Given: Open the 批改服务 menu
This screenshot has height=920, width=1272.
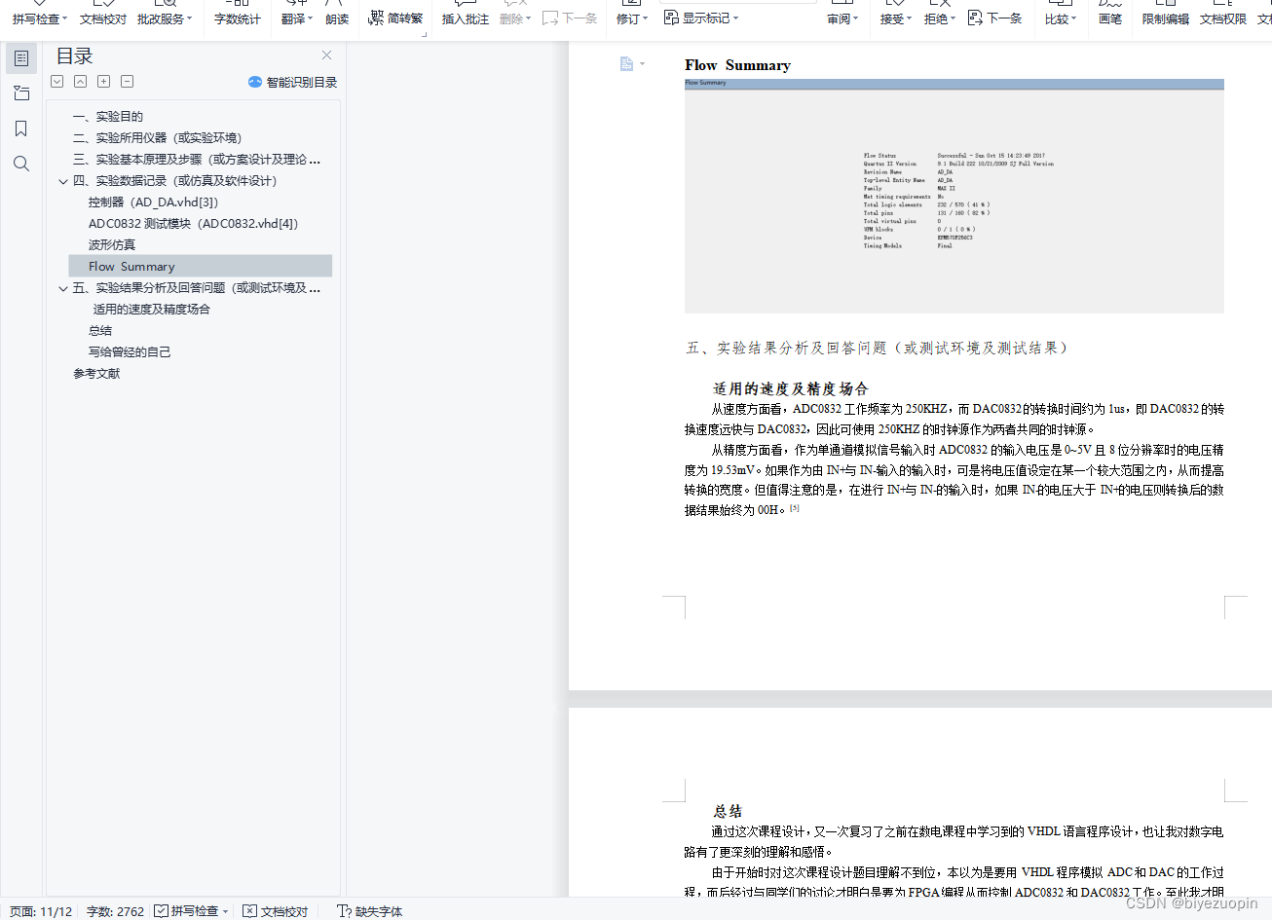Looking at the screenshot, I should (160, 18).
